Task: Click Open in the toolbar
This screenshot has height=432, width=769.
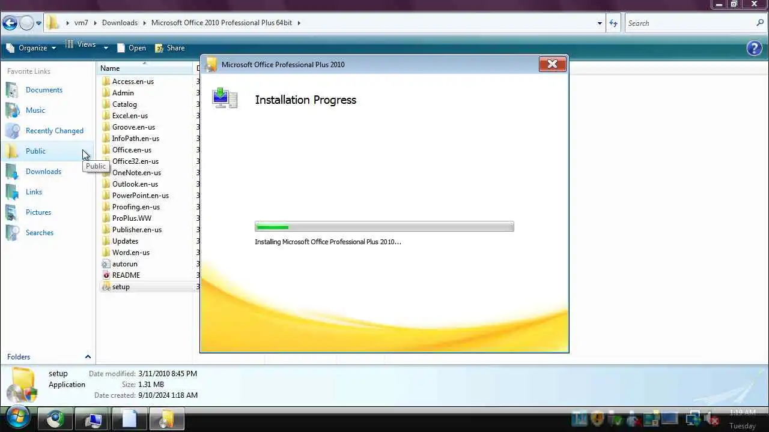Action: coord(131,48)
